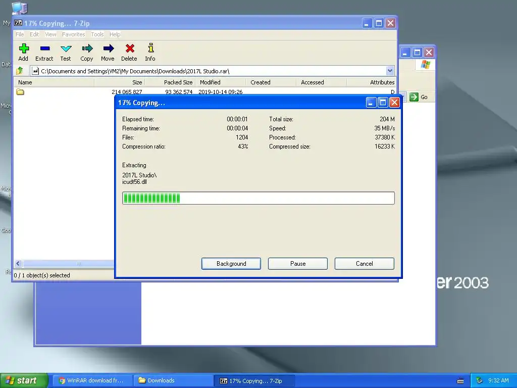The height and width of the screenshot is (388, 517).
Task: Click the 9:32 AM clock
Action: coord(498,380)
